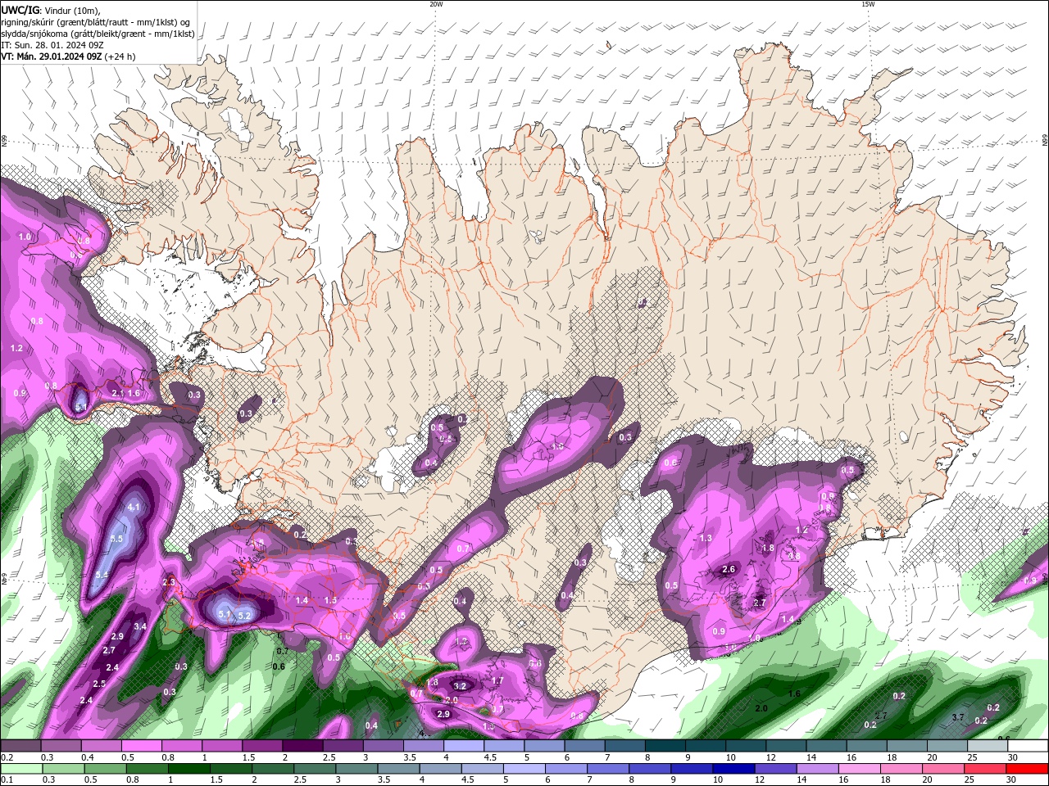This screenshot has width=1049, height=786.
Task: Click the '20W' longitude label
Action: pyautogui.click(x=436, y=4)
